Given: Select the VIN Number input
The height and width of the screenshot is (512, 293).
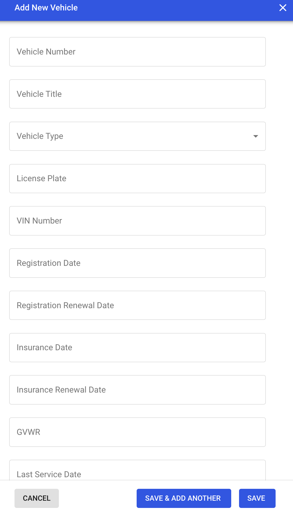Looking at the screenshot, I should (138, 221).
